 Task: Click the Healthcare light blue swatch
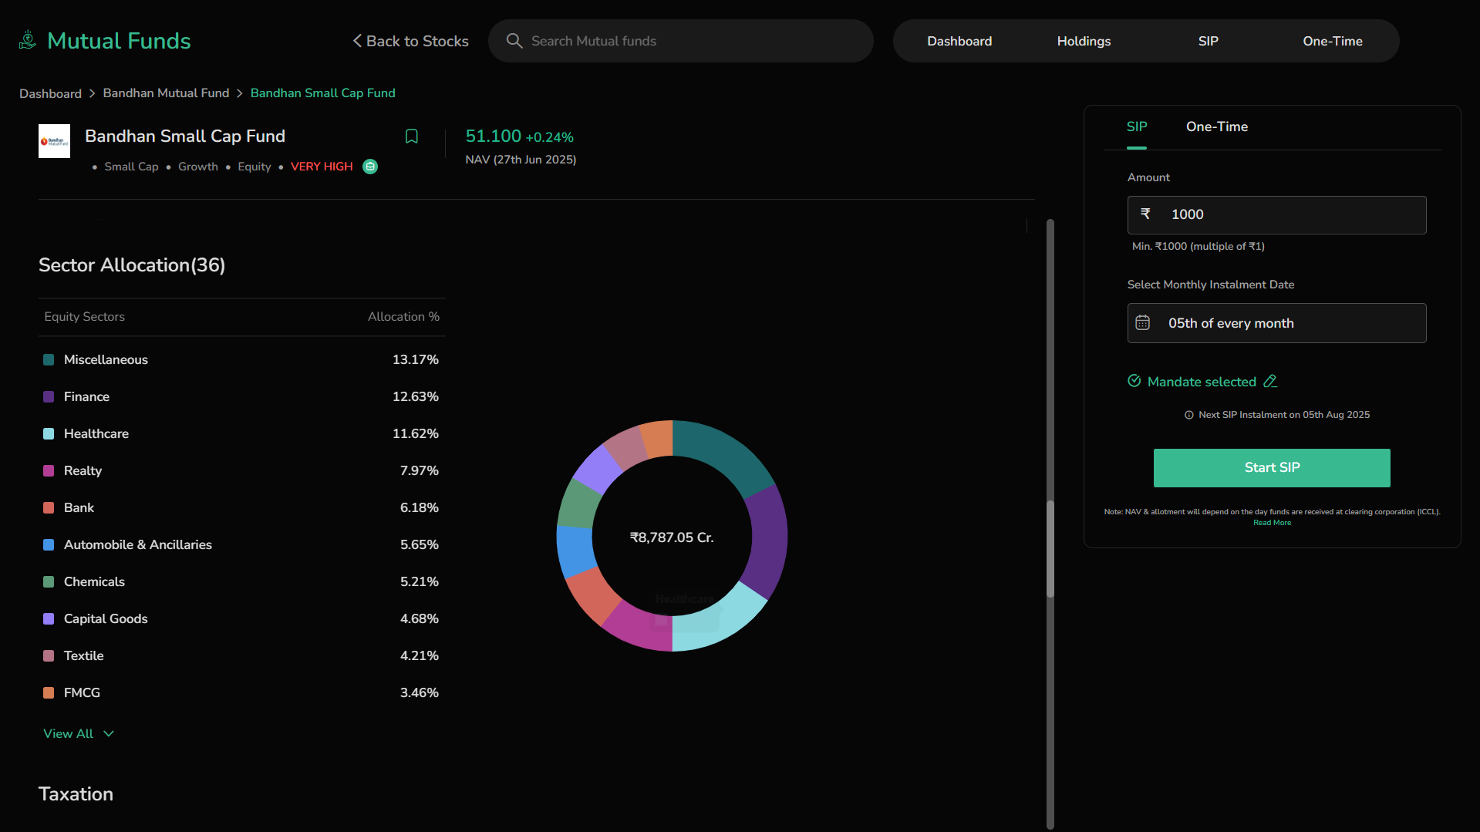49,434
